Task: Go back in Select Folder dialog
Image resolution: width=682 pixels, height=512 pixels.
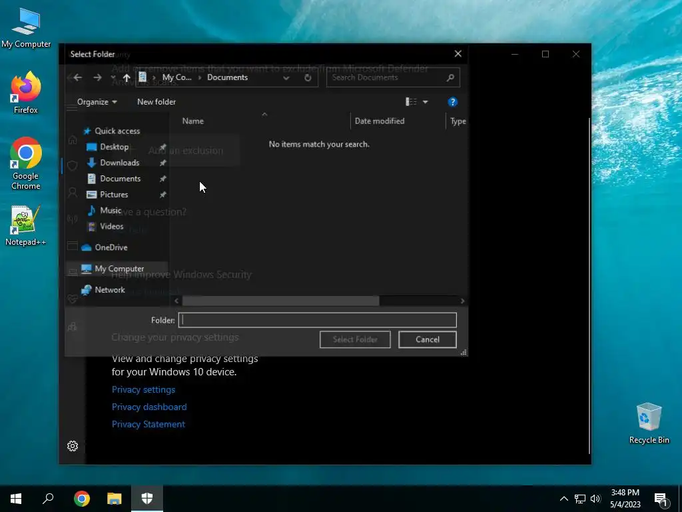Action: point(77,77)
